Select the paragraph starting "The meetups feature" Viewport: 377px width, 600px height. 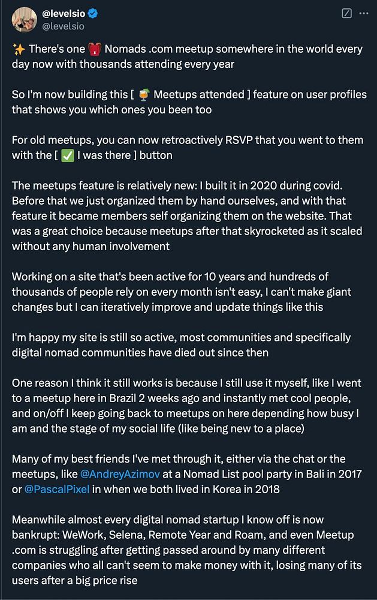click(187, 216)
